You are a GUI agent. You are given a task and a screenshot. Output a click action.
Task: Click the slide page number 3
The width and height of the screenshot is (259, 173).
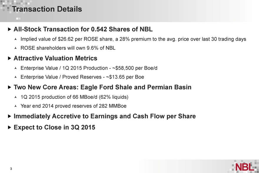click(x=11, y=169)
